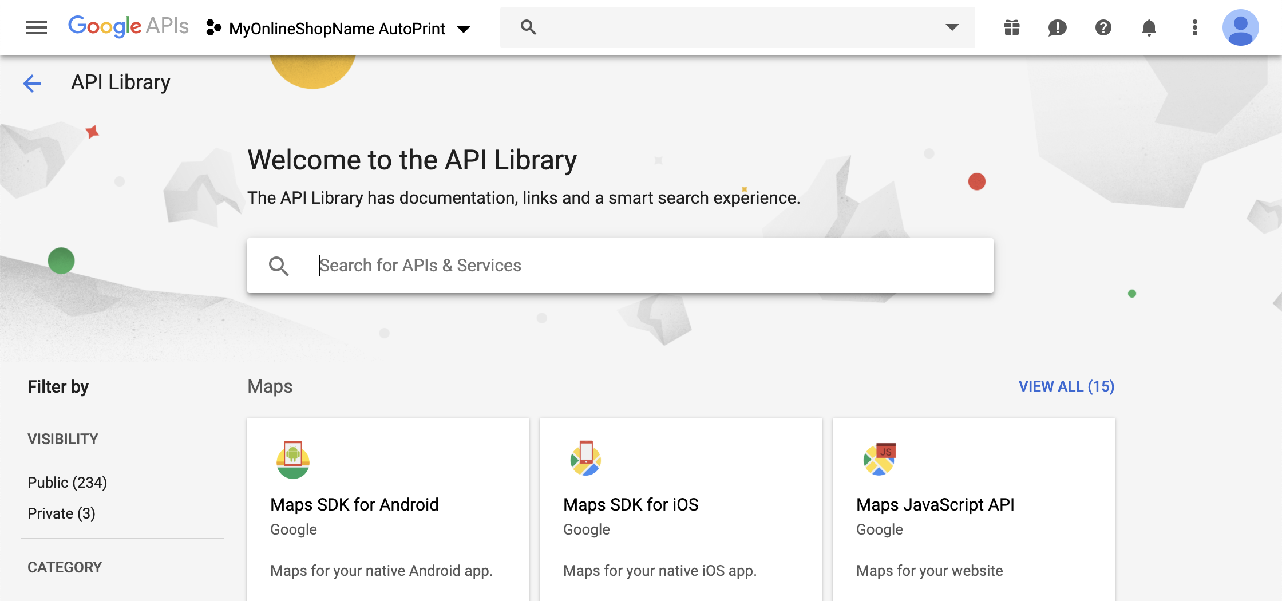Go back using the blue arrow

pos(32,84)
